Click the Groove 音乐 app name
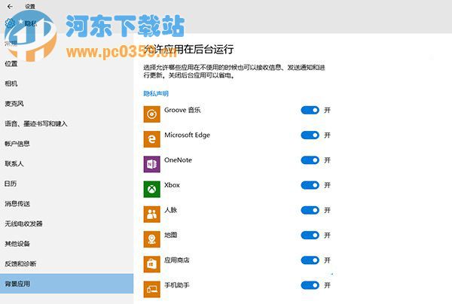 pos(182,110)
